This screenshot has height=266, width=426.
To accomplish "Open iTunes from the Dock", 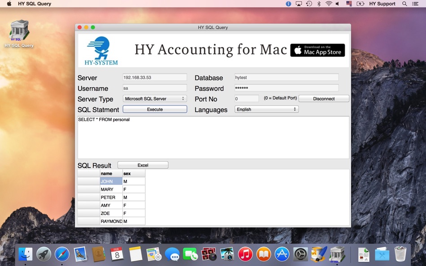I will pyautogui.click(x=245, y=254).
